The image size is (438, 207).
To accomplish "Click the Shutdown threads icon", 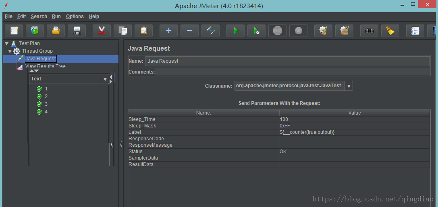I will pyautogui.click(x=298, y=31).
